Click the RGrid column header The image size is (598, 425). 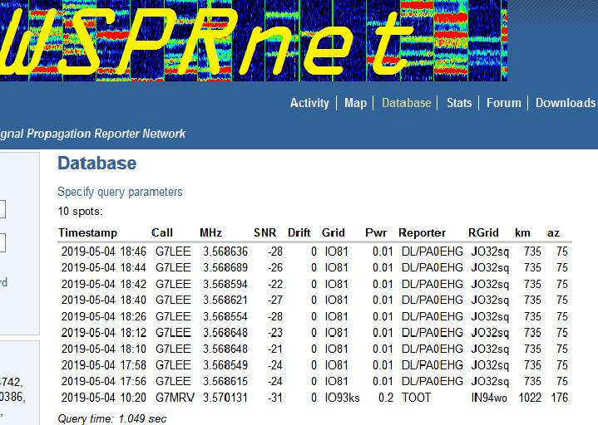point(483,232)
